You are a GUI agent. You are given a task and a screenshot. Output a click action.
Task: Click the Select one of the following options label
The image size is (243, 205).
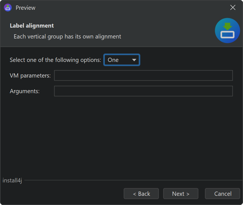tap(55, 60)
